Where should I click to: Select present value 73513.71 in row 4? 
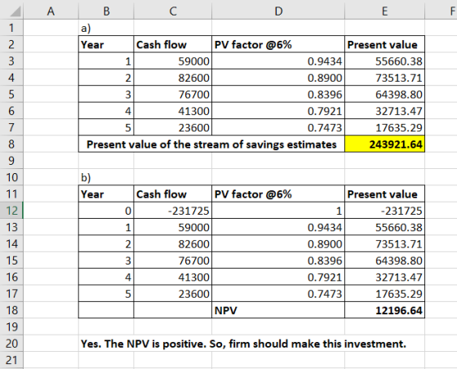tap(384, 78)
